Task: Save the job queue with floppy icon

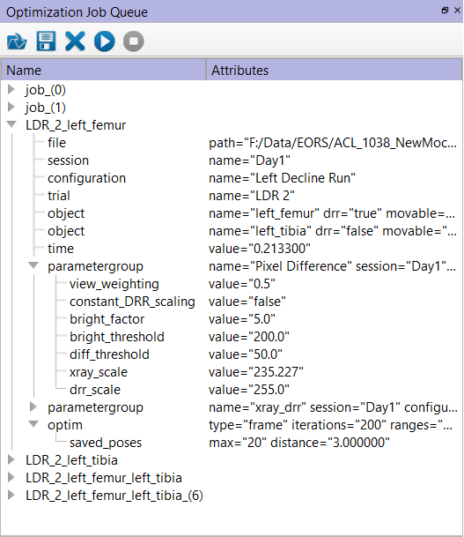Action: pos(46,41)
